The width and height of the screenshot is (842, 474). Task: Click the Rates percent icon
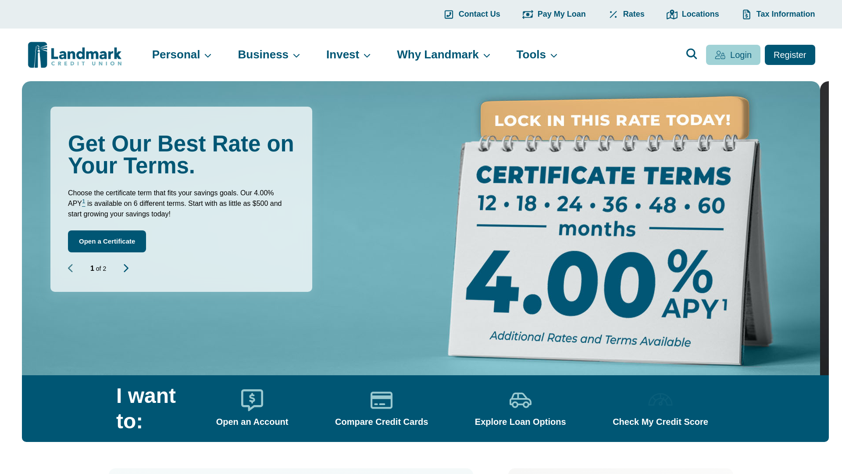point(613,14)
